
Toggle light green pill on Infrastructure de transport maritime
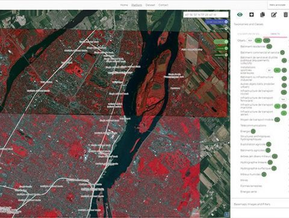(277, 106)
